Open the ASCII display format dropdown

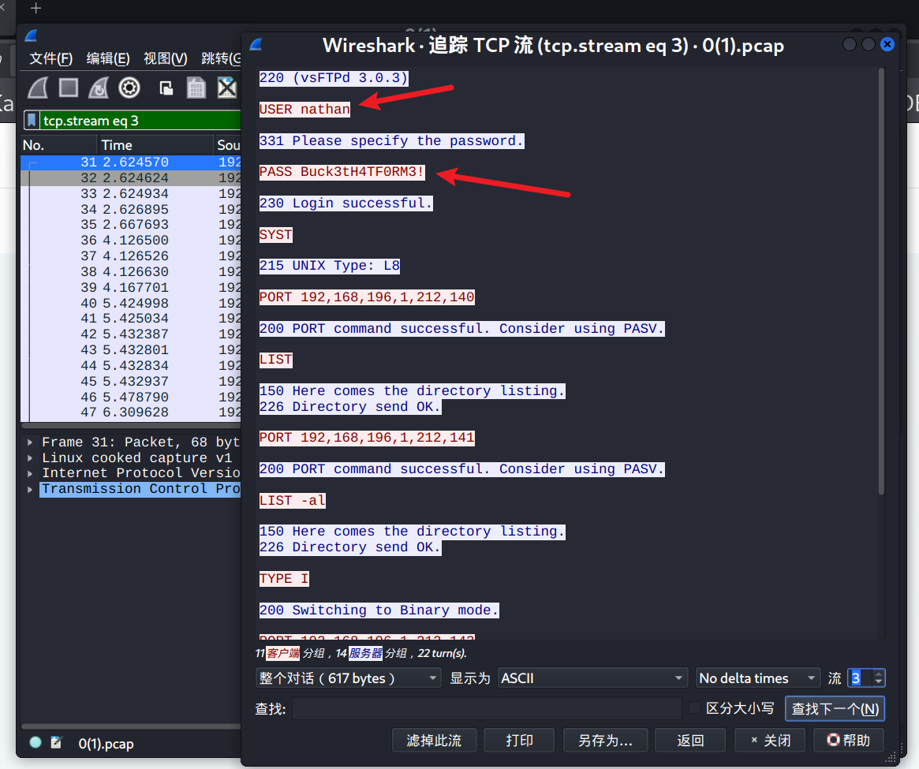pyautogui.click(x=592, y=678)
